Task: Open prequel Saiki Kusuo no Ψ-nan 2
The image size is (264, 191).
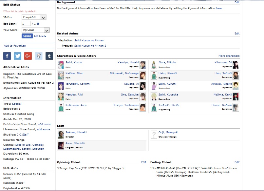Action: tap(90, 46)
